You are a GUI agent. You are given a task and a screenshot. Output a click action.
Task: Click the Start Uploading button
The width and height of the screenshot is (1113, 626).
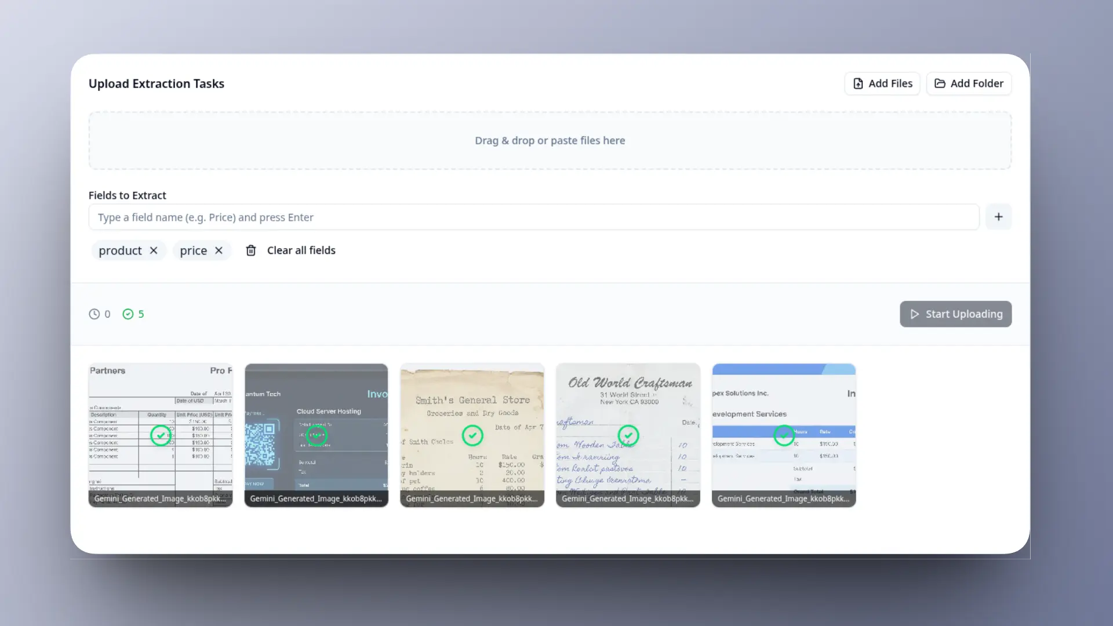(955, 314)
